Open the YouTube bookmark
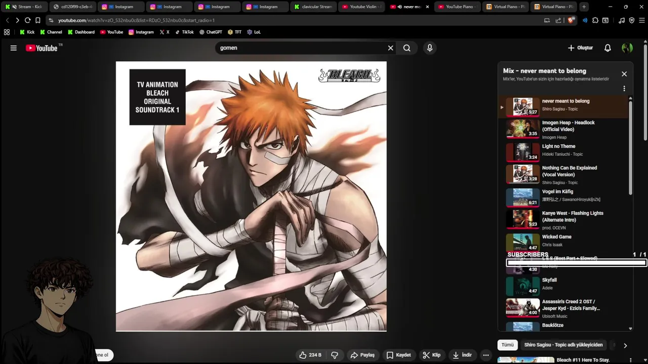The width and height of the screenshot is (648, 364). [111, 32]
